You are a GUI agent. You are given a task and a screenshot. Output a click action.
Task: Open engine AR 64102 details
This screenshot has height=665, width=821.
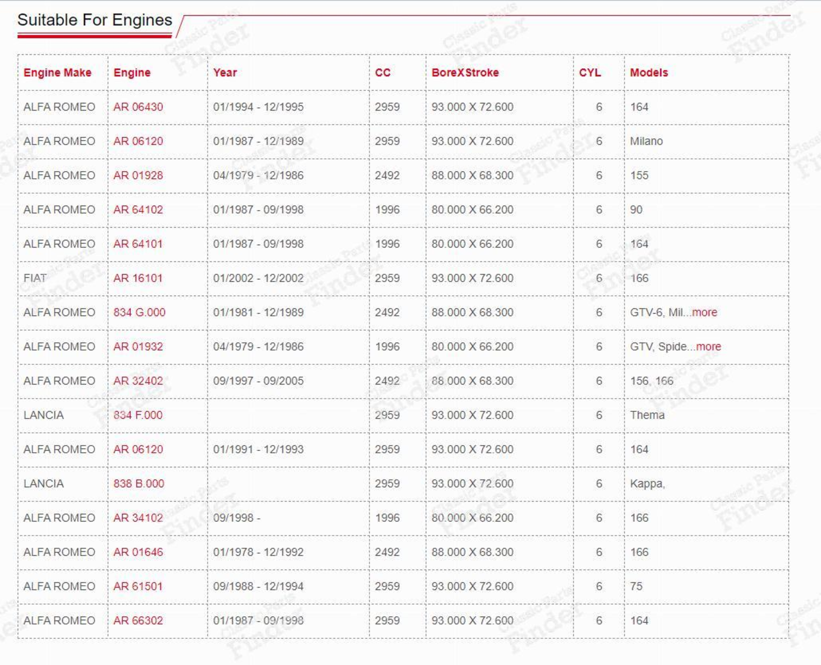(x=138, y=210)
